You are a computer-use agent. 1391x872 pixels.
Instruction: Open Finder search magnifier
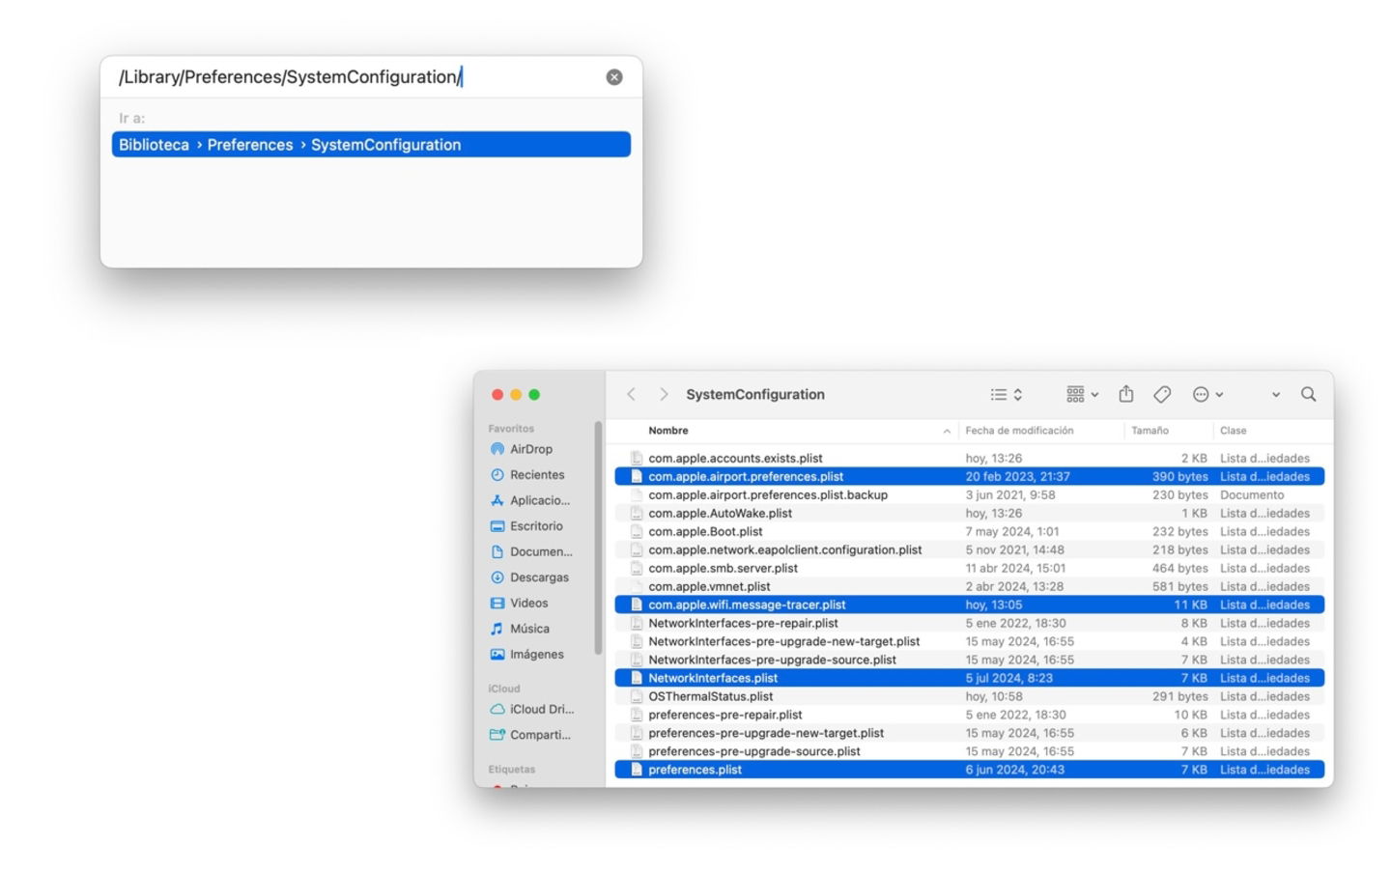(1308, 394)
